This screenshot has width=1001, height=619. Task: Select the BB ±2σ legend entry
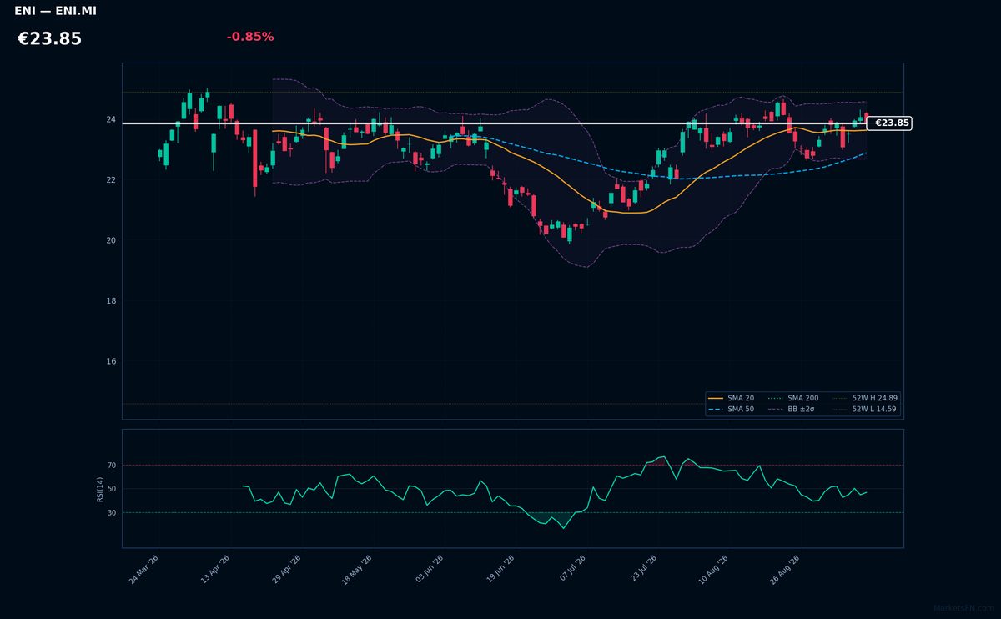point(793,410)
